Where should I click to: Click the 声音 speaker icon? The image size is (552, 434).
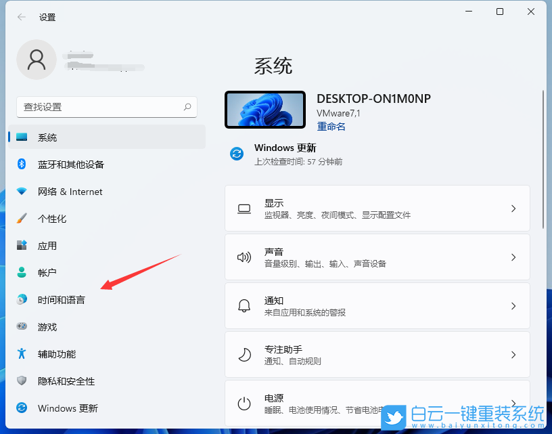pyautogui.click(x=244, y=257)
